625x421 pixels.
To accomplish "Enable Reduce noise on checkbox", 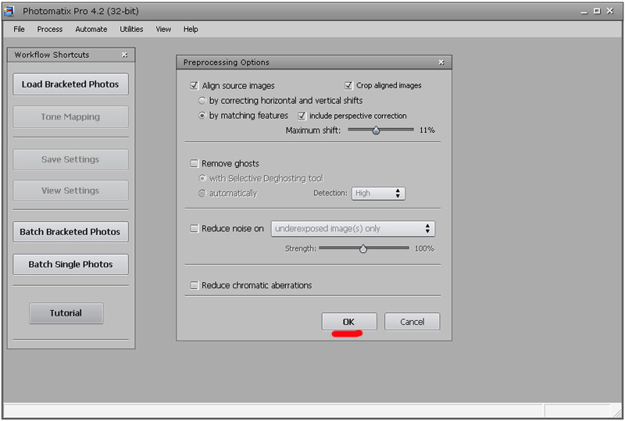I will coord(194,228).
